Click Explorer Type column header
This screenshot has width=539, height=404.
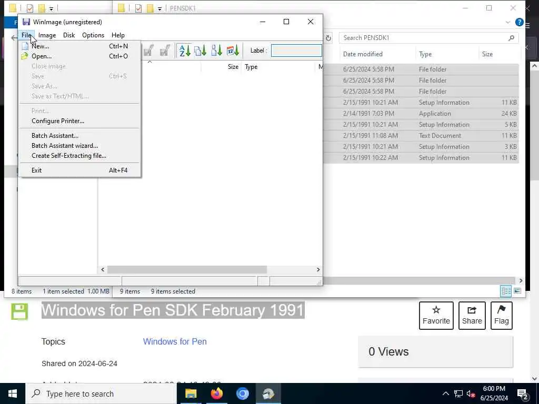coord(425,54)
